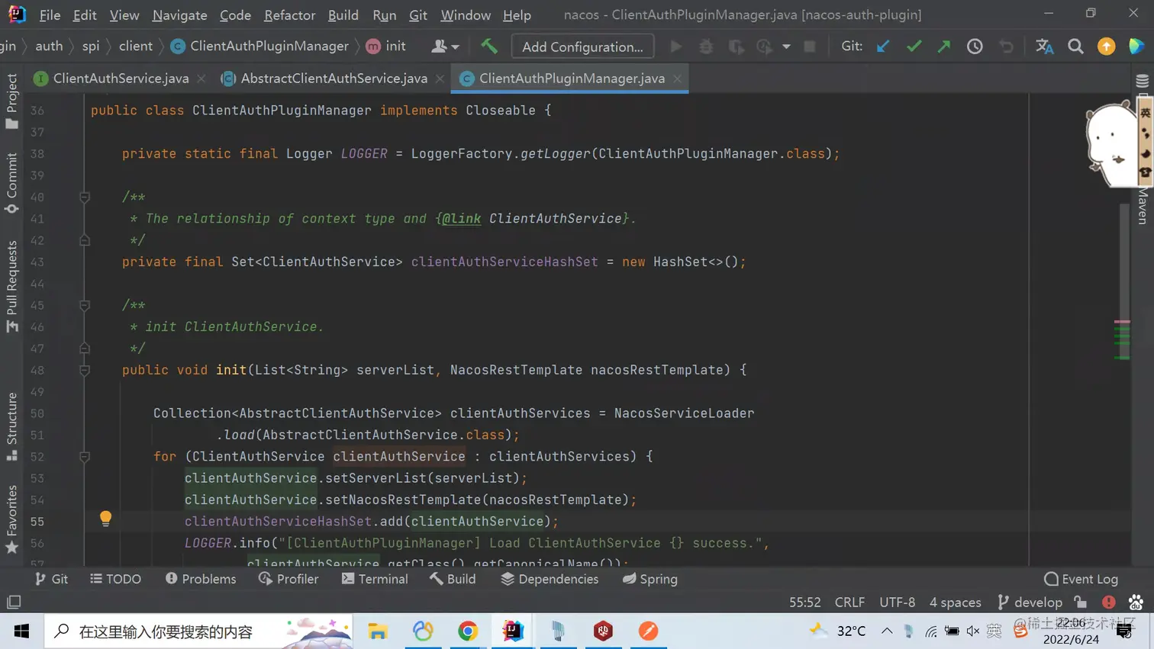This screenshot has height=649, width=1154.
Task: Click the orange IDE update arrow icon
Action: pyautogui.click(x=1106, y=47)
